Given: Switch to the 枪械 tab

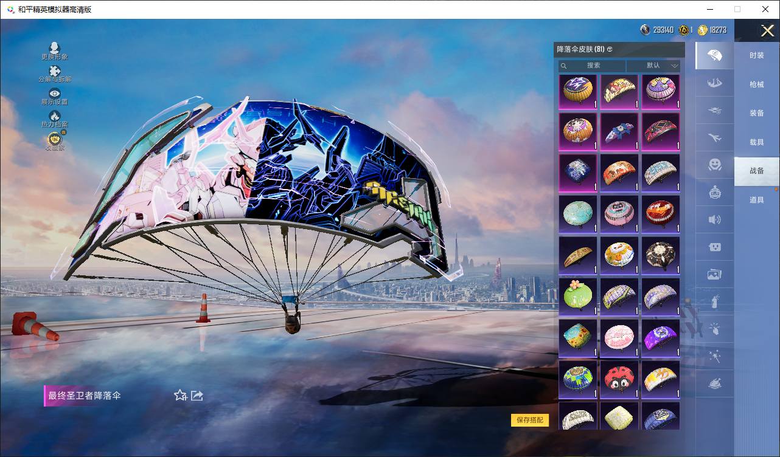Looking at the screenshot, I should click(x=757, y=84).
